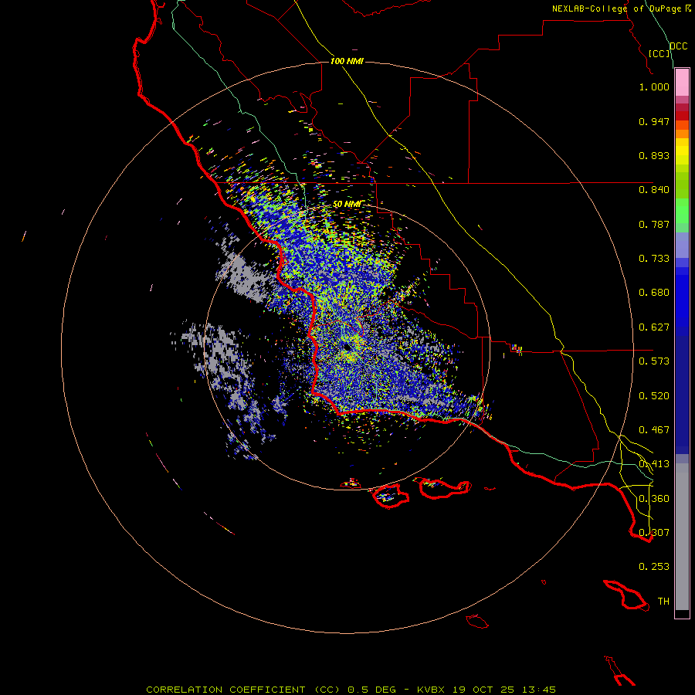The width and height of the screenshot is (695, 695).
Task: Click the DCC label above the color scale
Action: 678,46
